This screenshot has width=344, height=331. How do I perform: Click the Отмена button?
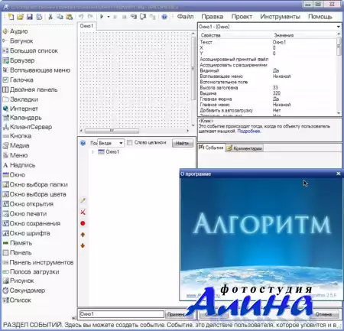pos(323,314)
